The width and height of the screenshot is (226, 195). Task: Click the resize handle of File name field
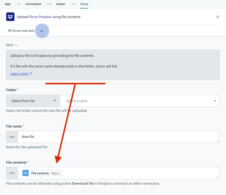coord(217,141)
